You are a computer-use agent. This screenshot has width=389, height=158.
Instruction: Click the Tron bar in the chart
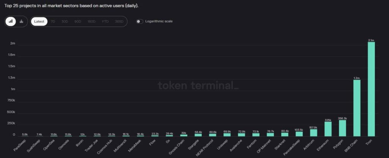click(371, 89)
